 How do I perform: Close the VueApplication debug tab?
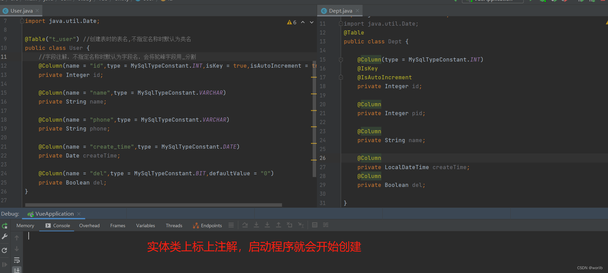(x=79, y=214)
